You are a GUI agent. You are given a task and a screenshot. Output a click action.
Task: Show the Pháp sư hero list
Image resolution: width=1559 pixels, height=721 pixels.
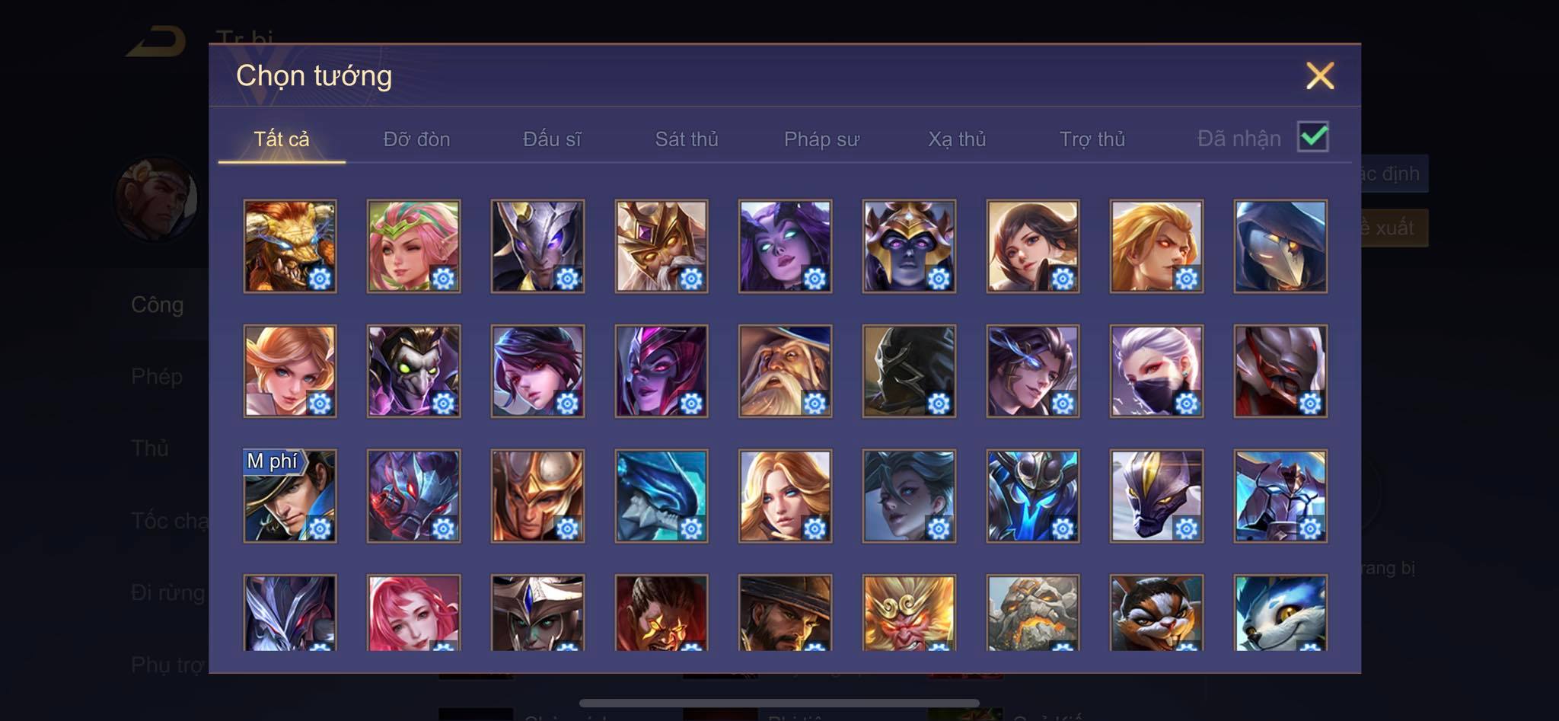(821, 139)
